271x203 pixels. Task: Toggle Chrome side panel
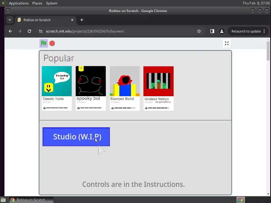tap(212, 31)
